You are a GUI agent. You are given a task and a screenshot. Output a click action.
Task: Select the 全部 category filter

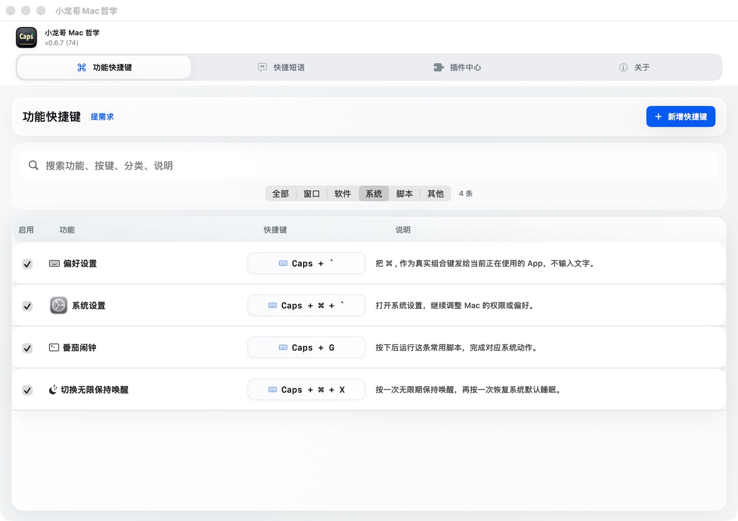point(281,194)
